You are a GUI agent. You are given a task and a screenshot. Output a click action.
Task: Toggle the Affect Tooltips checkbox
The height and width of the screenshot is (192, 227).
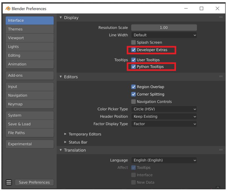[133, 167]
